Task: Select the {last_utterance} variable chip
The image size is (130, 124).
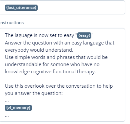Action: [21, 8]
